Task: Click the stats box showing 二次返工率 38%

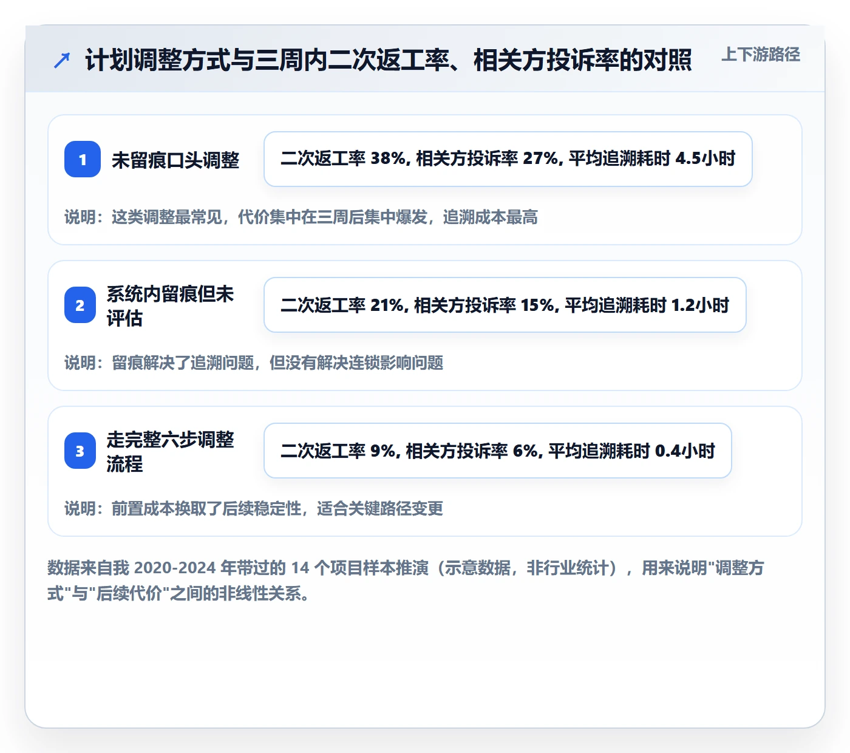Action: point(508,159)
